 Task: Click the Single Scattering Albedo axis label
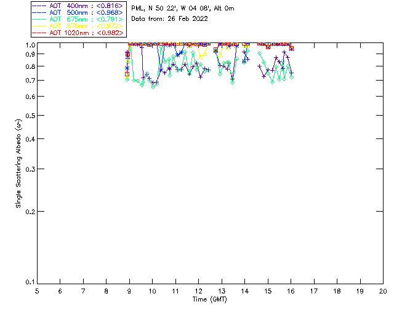click(19, 164)
